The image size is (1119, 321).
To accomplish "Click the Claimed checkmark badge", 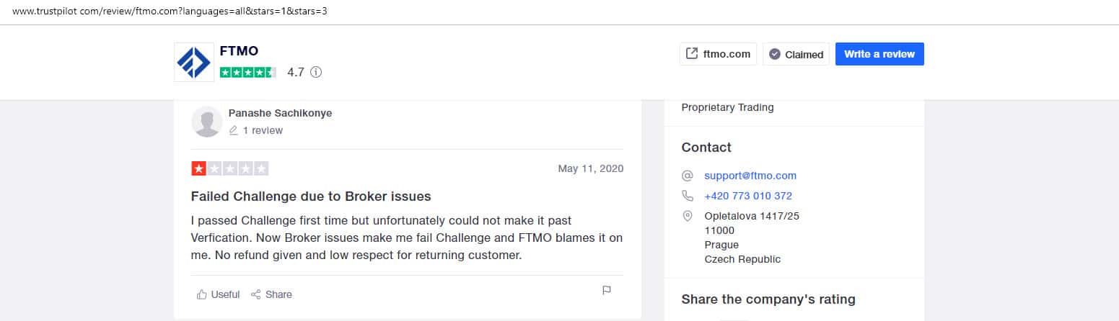I will 775,54.
